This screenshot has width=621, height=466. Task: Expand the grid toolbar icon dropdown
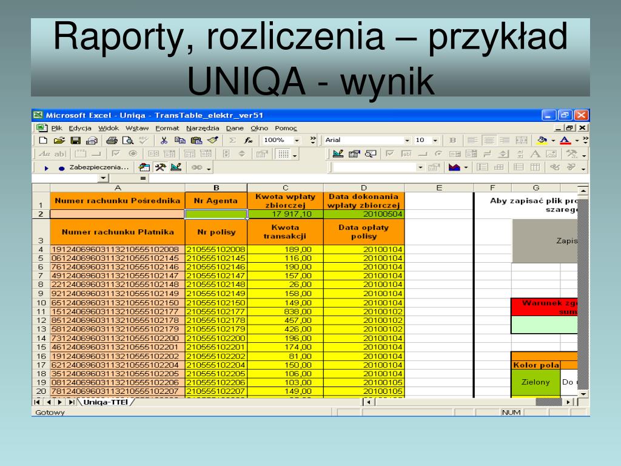(x=295, y=155)
